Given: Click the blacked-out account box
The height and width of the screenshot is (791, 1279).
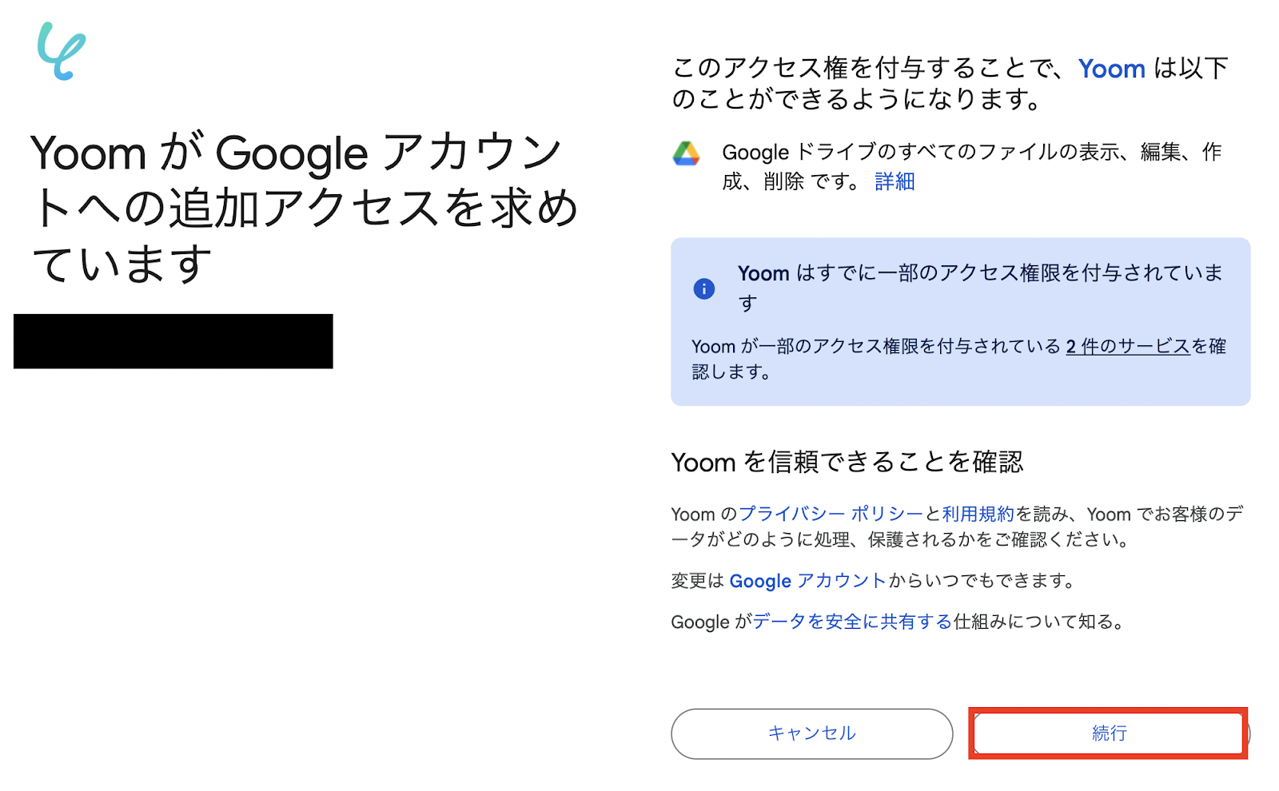Looking at the screenshot, I should [173, 341].
